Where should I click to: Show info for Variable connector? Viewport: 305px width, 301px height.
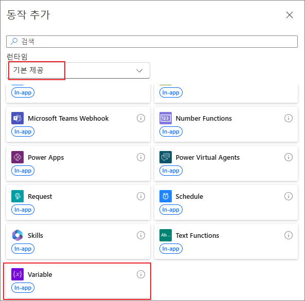tap(141, 274)
